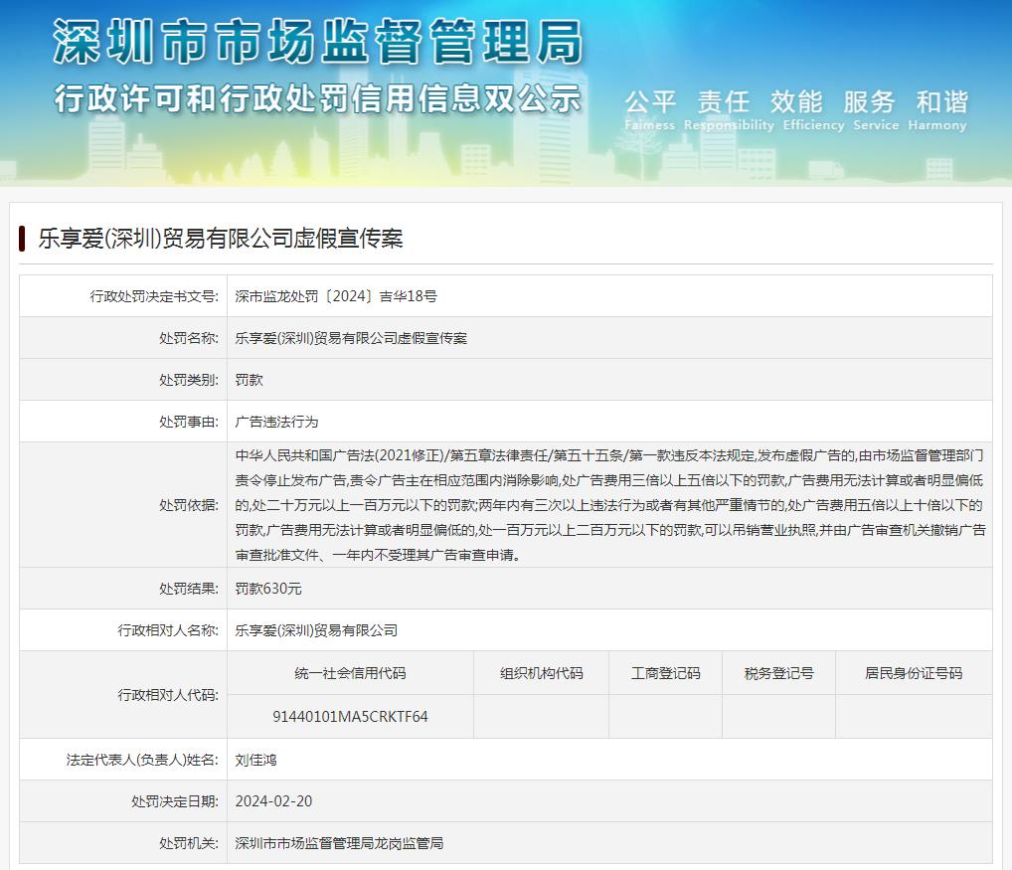
Task: Click the 处罚名称 value cell
Action: [351, 338]
